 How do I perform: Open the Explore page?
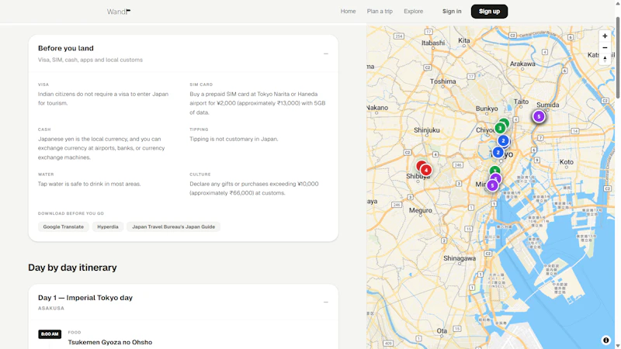tap(414, 12)
